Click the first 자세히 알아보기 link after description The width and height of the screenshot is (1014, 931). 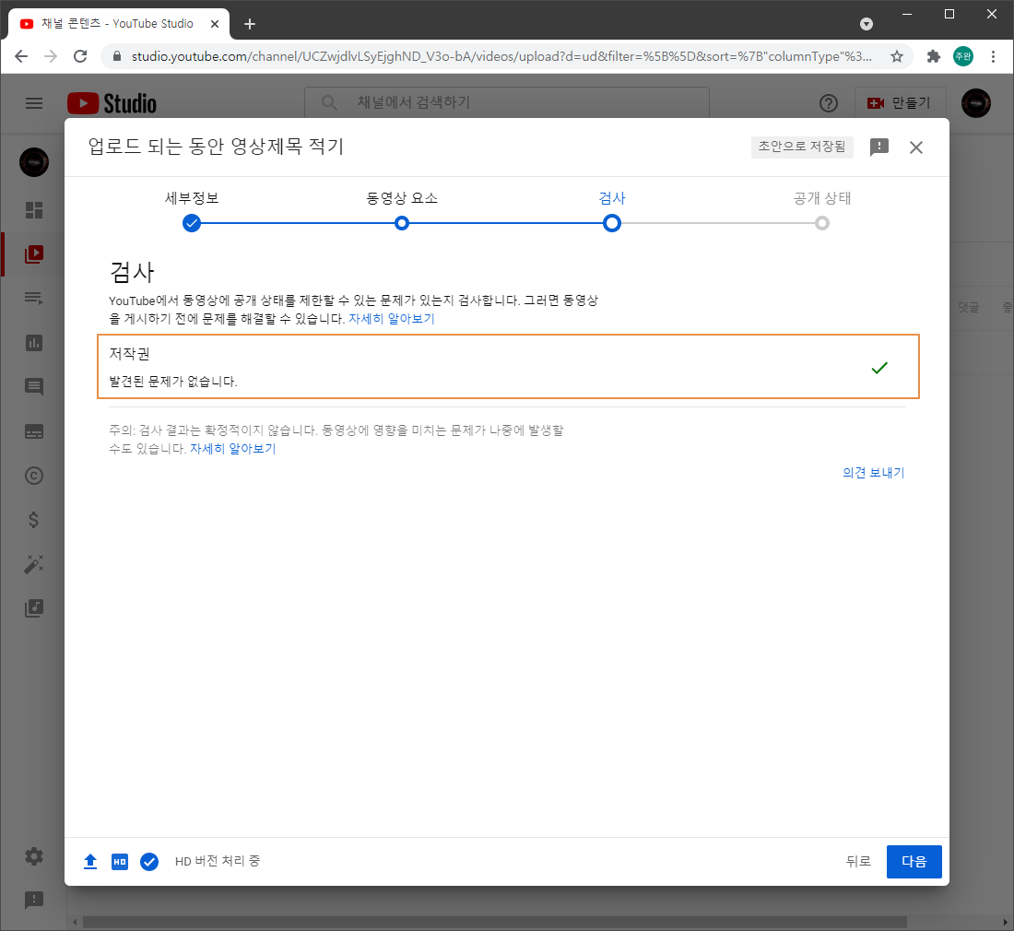tap(391, 319)
